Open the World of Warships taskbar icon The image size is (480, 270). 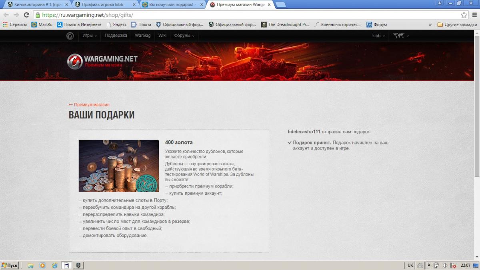coord(78,265)
